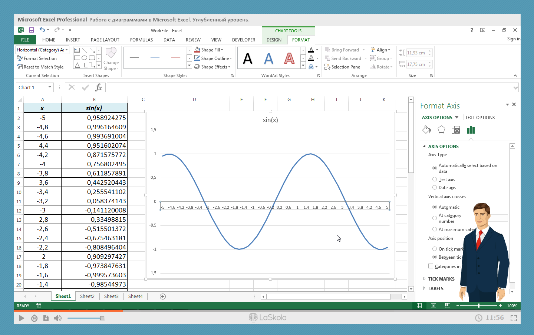Screen dimensions: 534x335
Task: Expand the TICK MARKS section
Action: (441, 279)
